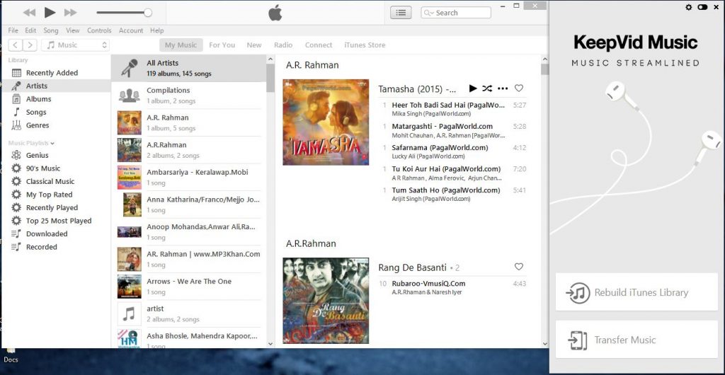Open the list view button beside search
This screenshot has height=375, width=725.
click(x=401, y=12)
